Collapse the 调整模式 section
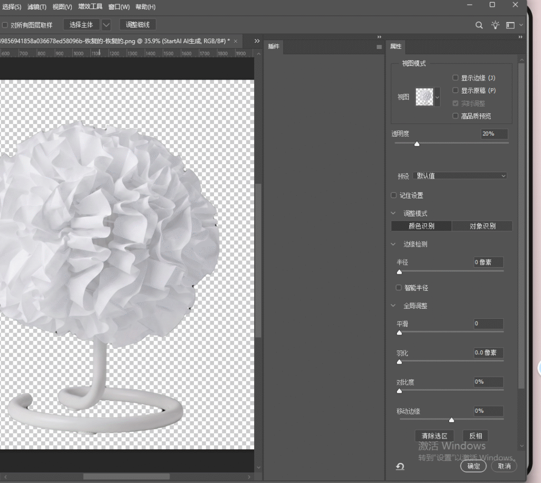 coord(393,213)
